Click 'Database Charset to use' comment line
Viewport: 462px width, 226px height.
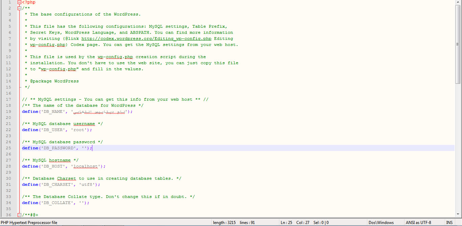(x=102, y=178)
